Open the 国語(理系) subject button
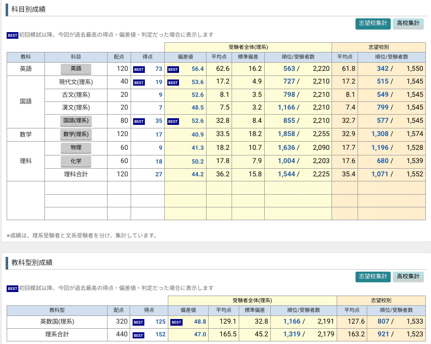This screenshot has width=431, height=344. pyautogui.click(x=76, y=121)
